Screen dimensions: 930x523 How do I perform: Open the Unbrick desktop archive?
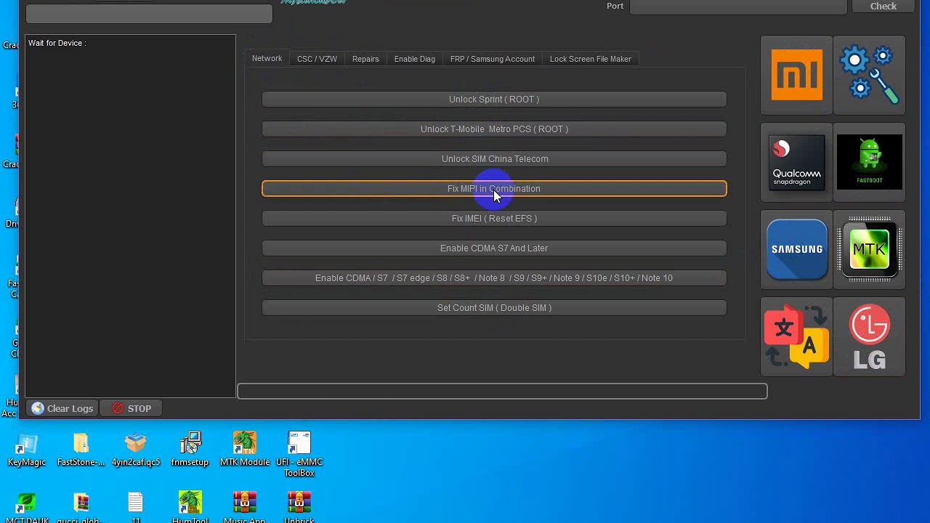(x=299, y=508)
